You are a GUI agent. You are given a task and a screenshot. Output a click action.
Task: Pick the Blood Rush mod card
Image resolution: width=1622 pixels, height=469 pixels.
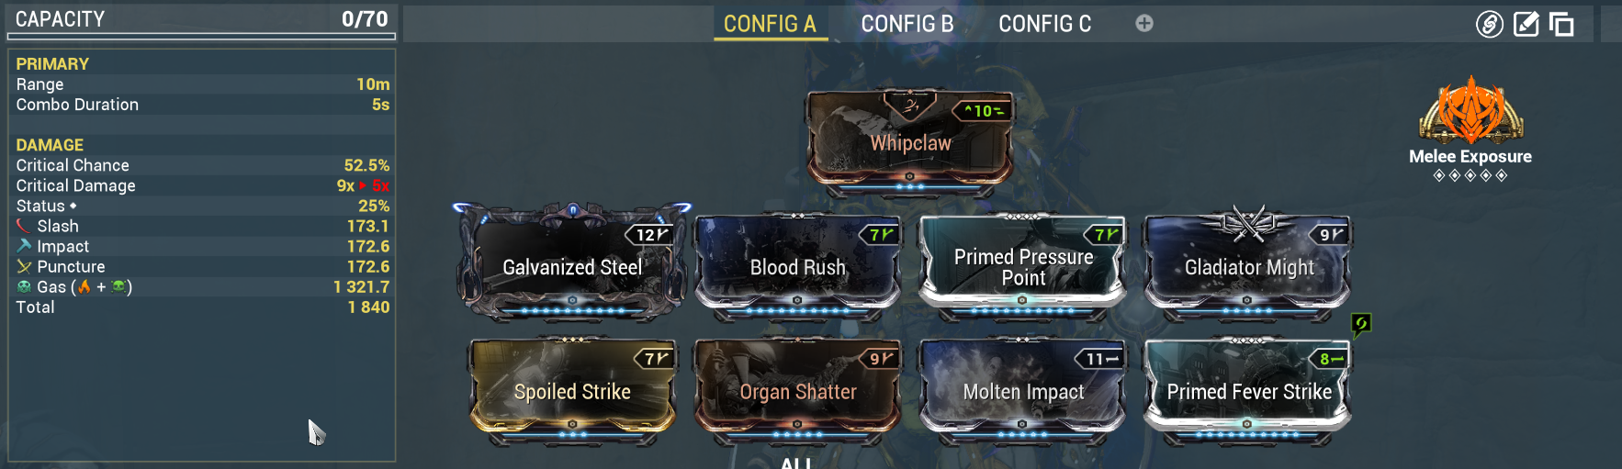pyautogui.click(x=798, y=265)
